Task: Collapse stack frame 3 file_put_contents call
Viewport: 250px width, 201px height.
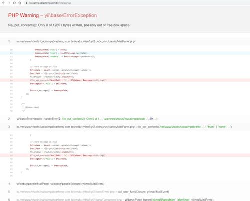Action: pyautogui.click(x=125, y=127)
